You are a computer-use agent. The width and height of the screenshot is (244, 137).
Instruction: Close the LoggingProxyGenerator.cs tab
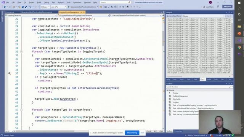point(84,12)
